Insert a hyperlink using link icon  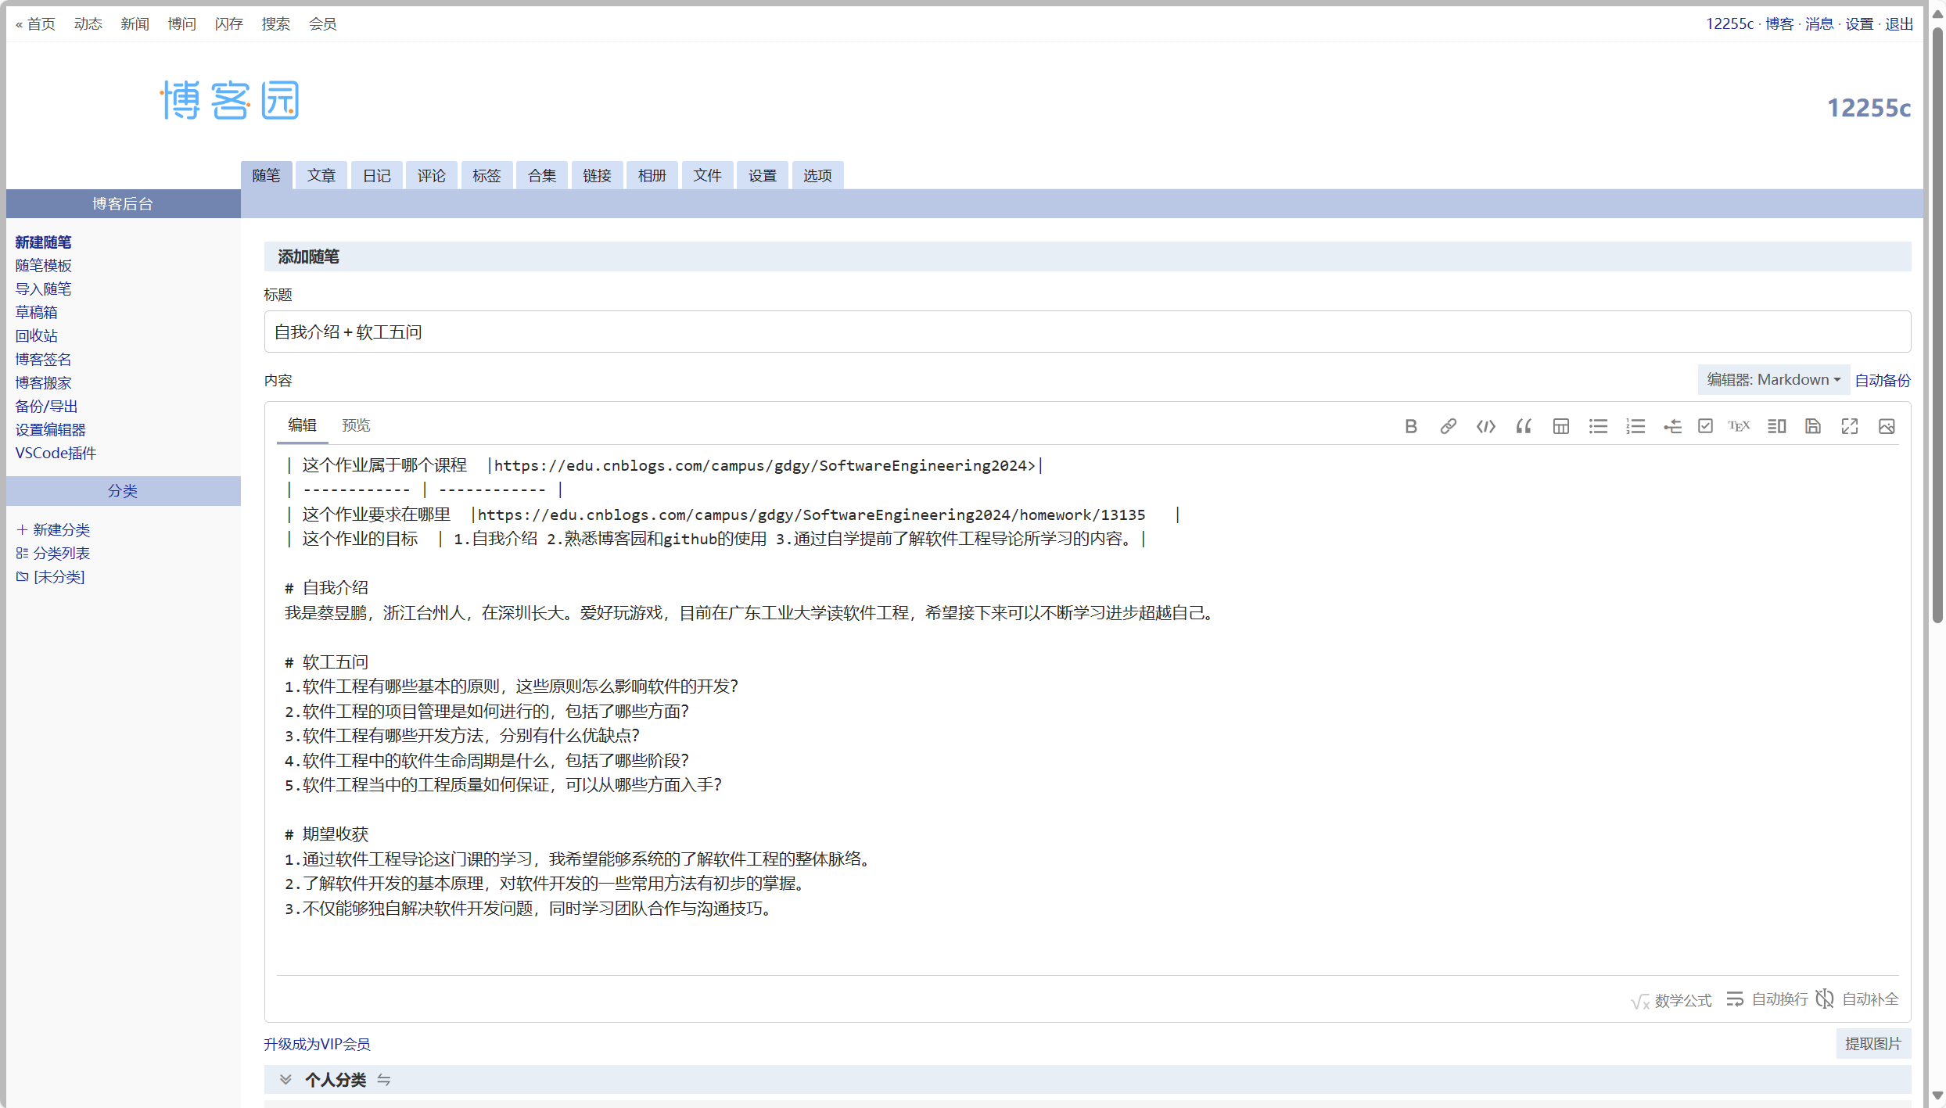[x=1448, y=426]
